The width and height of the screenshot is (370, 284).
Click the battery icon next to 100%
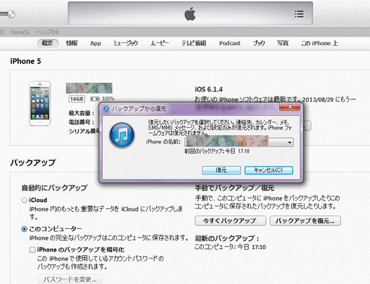tap(95, 99)
